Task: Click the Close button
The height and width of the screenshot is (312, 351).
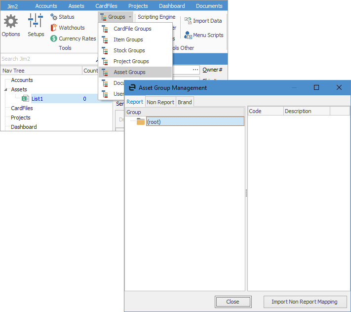Action: pyautogui.click(x=233, y=302)
